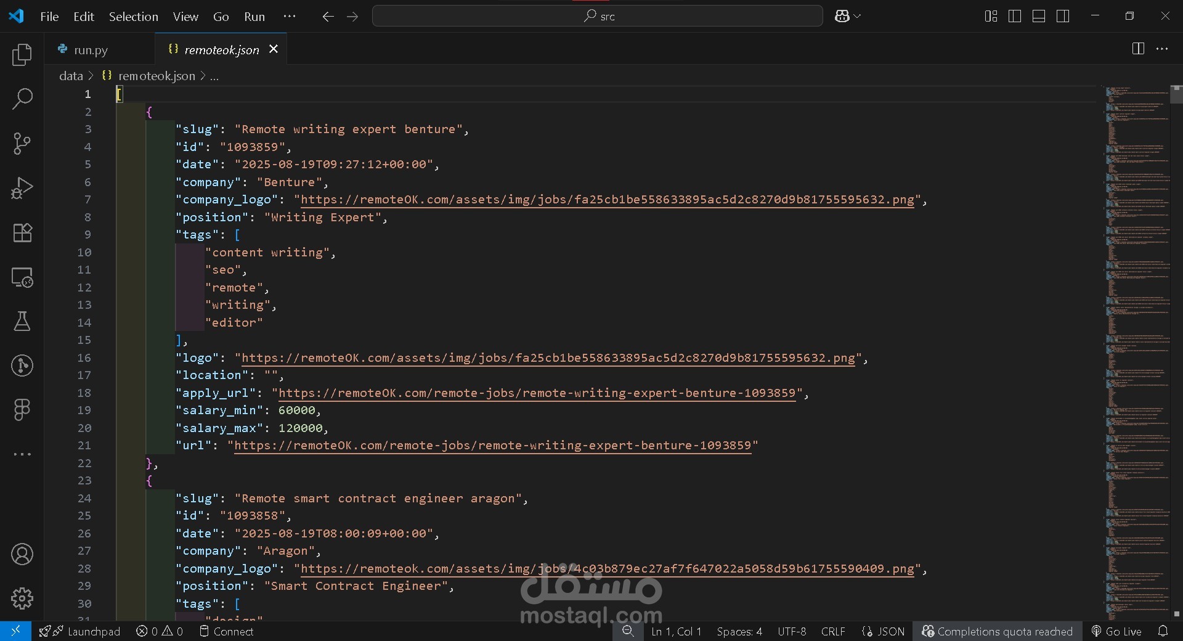The height and width of the screenshot is (641, 1183).
Task: Toggle the bottom panel
Action: (x=1039, y=16)
